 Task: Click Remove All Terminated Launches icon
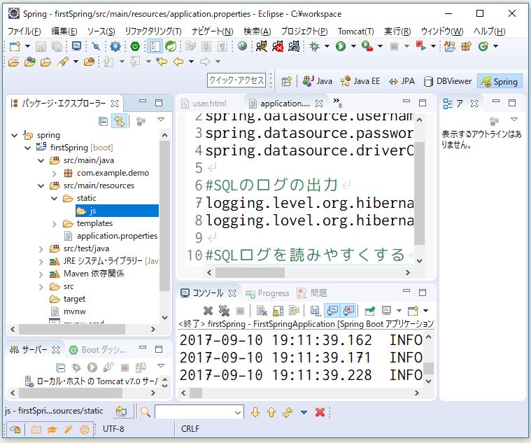pyautogui.click(x=224, y=311)
